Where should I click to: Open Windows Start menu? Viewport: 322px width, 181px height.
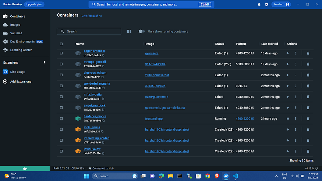point(86,176)
